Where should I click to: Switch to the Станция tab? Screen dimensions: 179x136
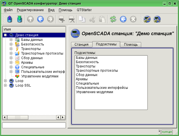click(x=82, y=45)
